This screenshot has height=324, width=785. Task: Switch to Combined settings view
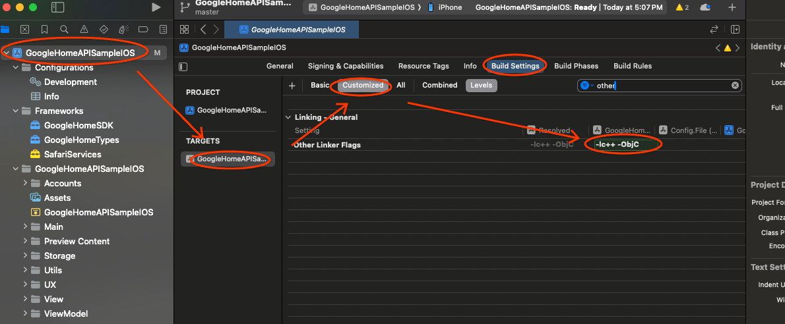(439, 85)
